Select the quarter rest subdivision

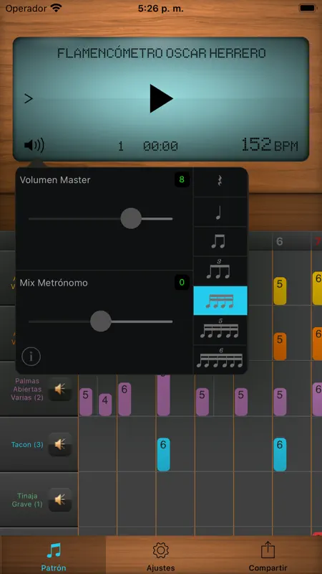click(220, 182)
